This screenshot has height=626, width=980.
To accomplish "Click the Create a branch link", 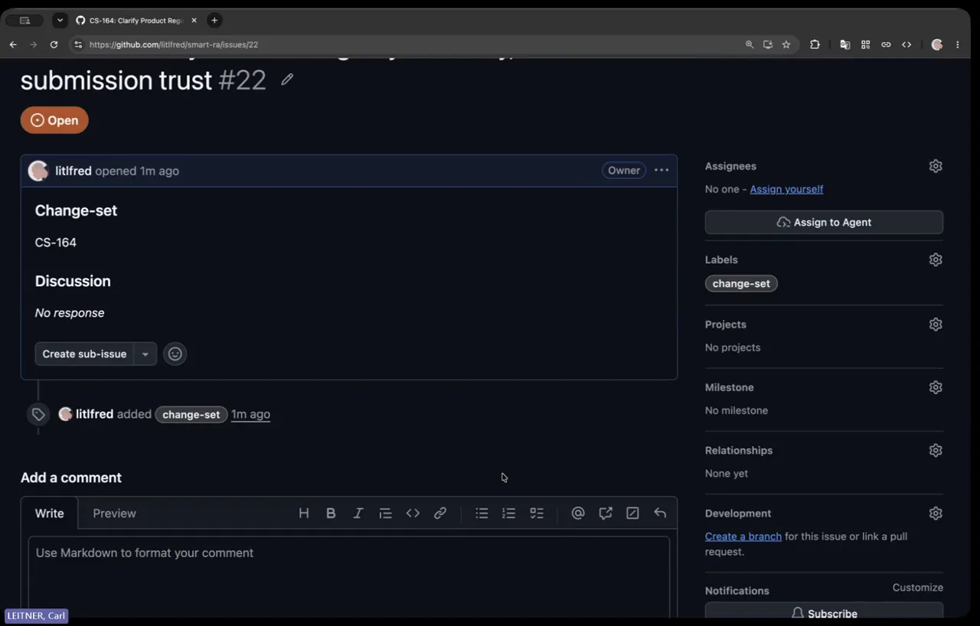I will pos(743,536).
